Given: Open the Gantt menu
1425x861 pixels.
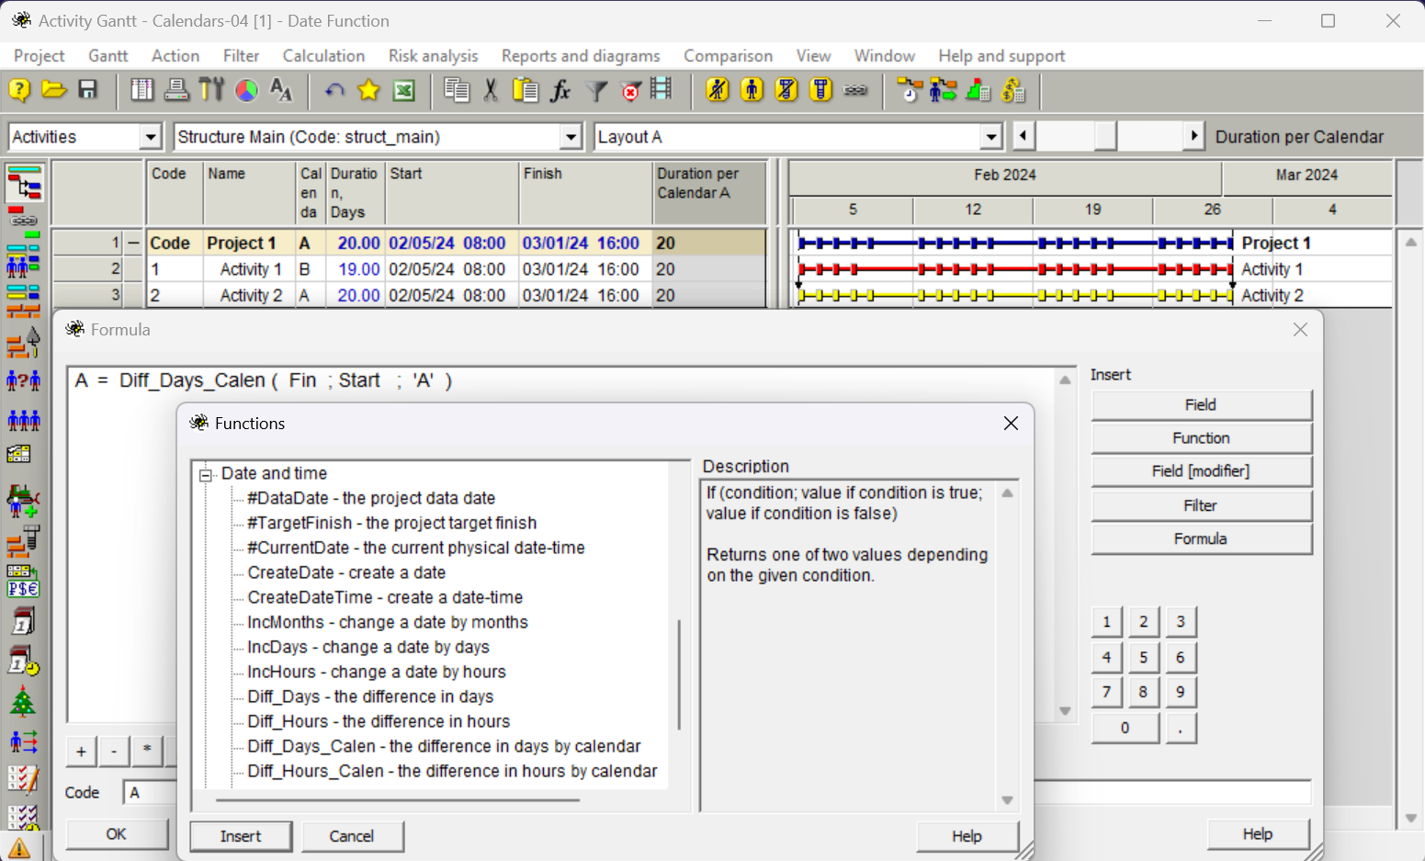Looking at the screenshot, I should point(107,56).
